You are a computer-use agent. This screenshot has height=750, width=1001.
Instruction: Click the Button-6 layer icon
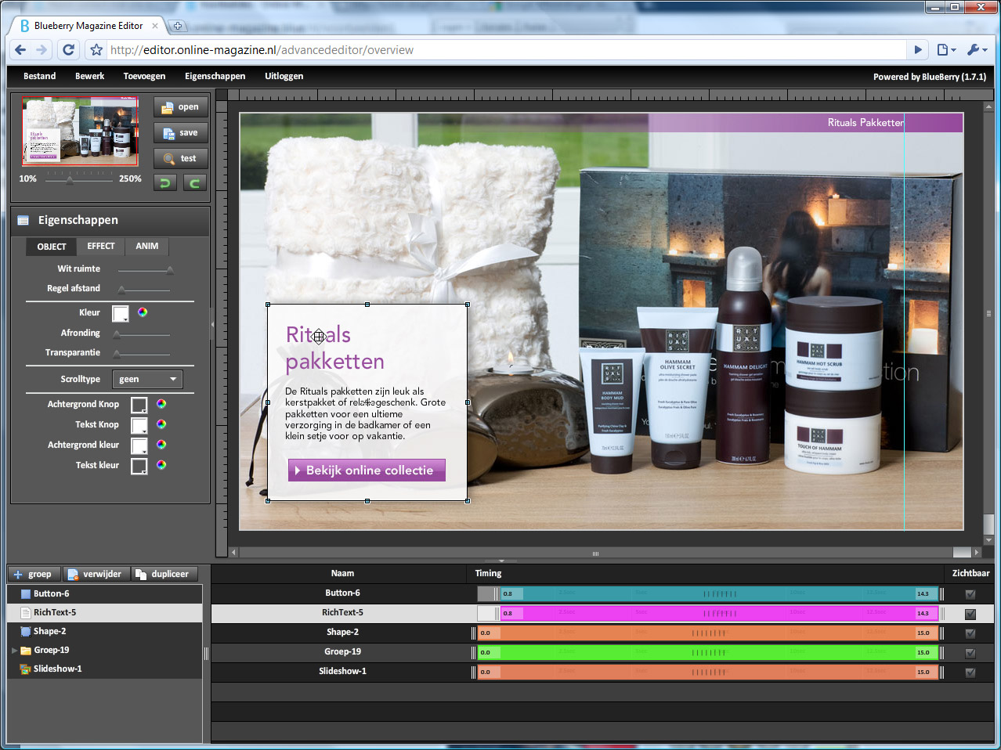coord(26,594)
